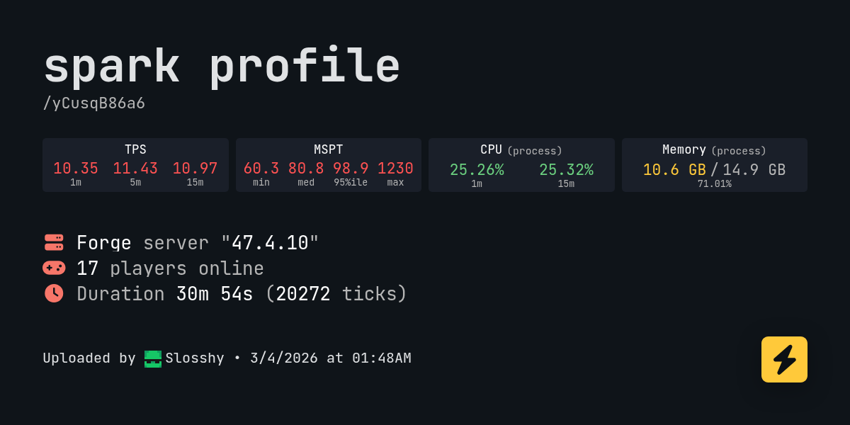850x425 pixels.
Task: Select the CPU 1m value 25.26%
Action: click(477, 170)
